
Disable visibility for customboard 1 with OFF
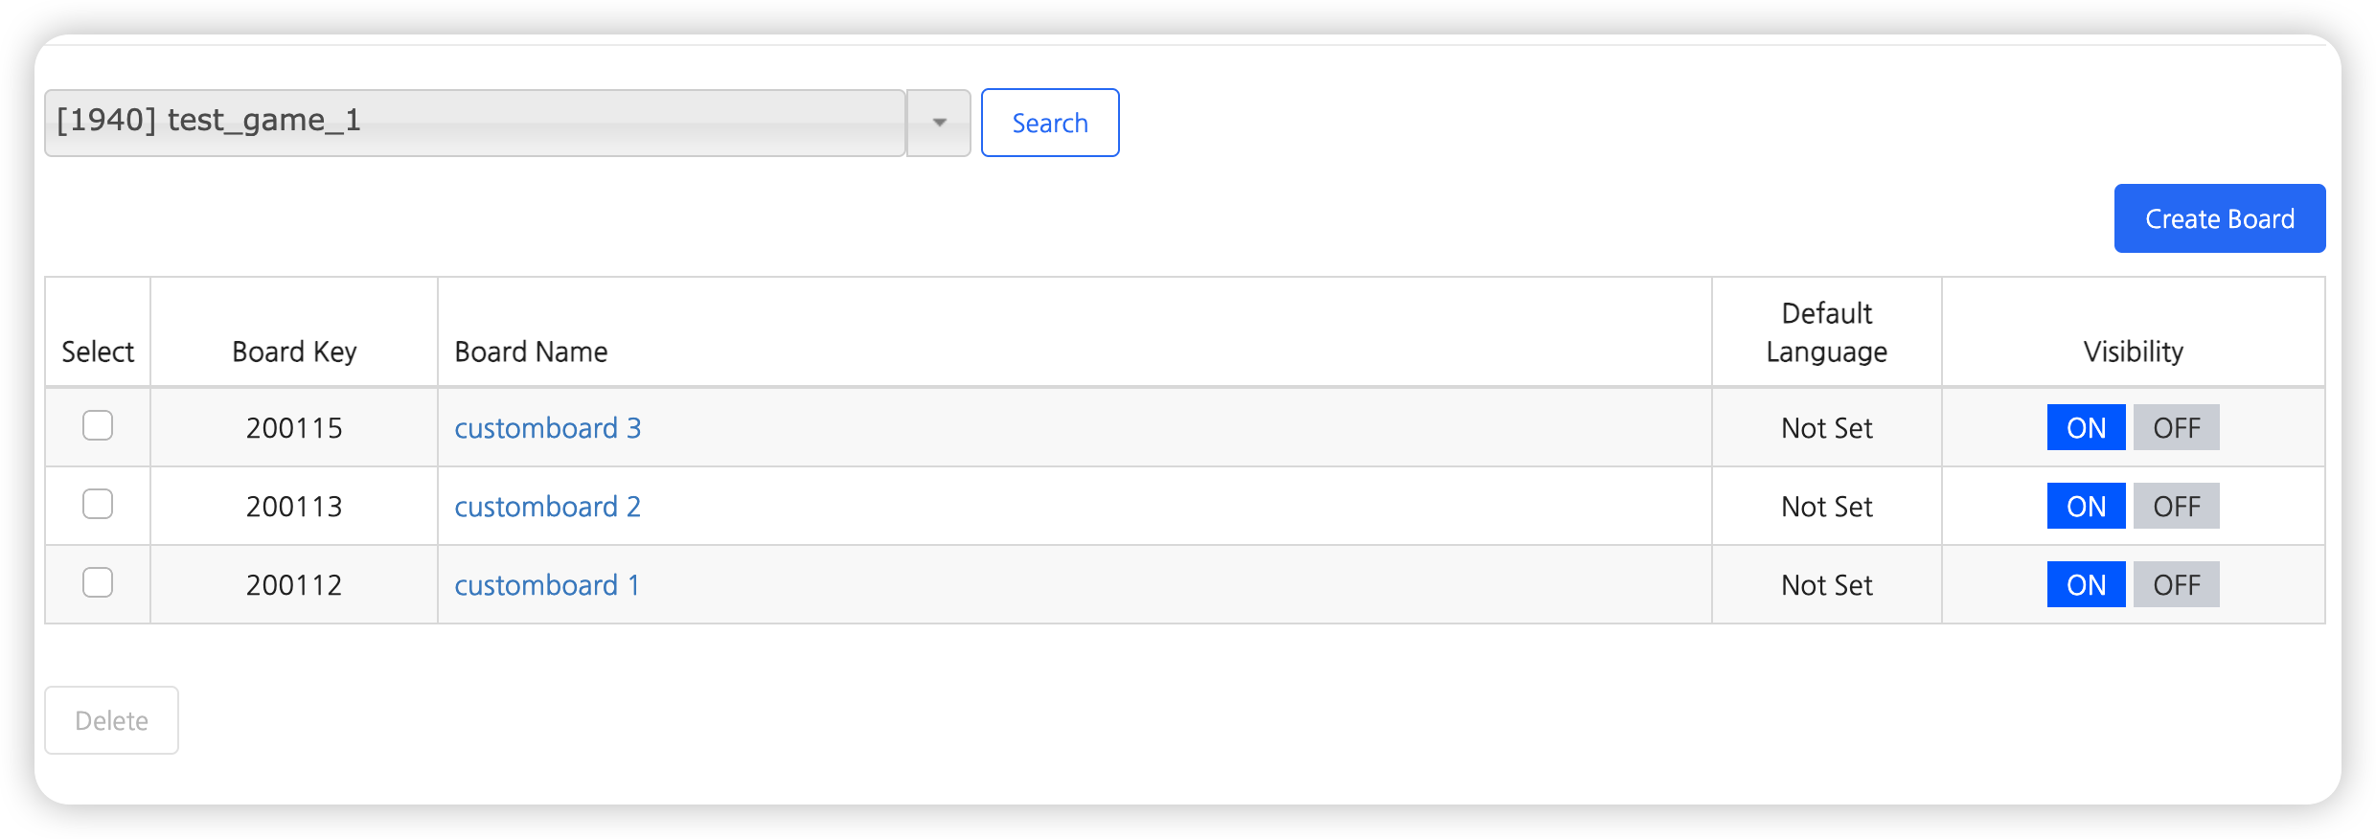2176,584
